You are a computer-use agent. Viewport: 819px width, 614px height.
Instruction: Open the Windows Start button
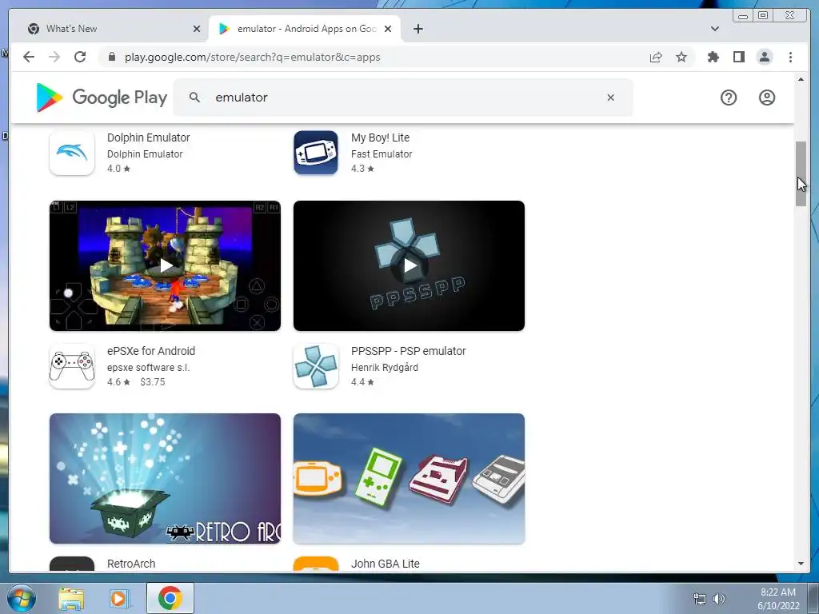(x=20, y=598)
